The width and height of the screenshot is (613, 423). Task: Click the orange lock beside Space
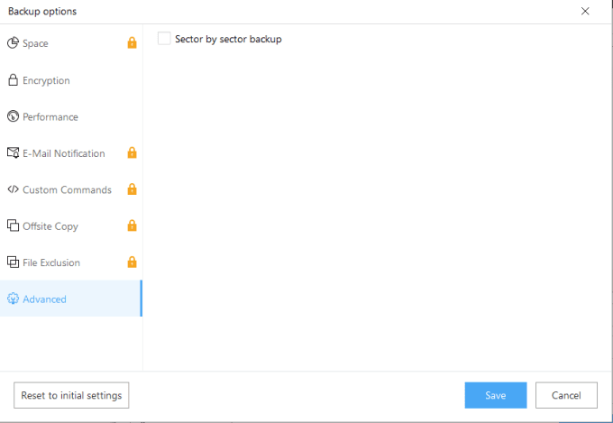(132, 43)
